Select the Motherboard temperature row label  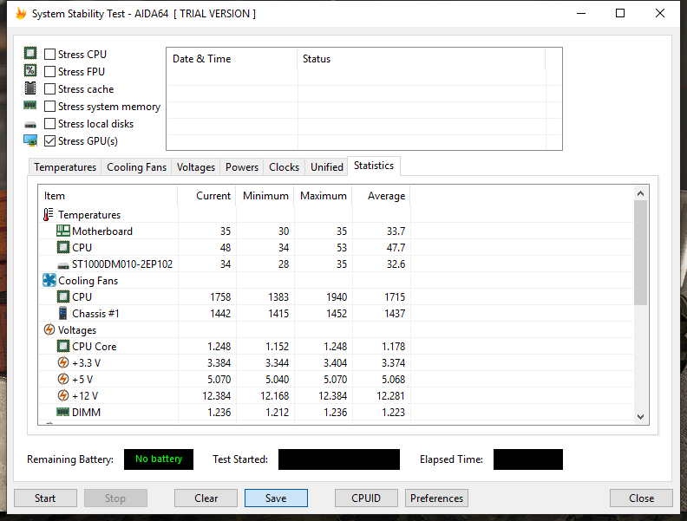pos(102,231)
